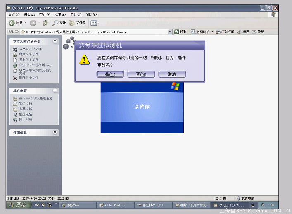Click the yellow warning icon in dialog
Screen dimensions: 292x214
point(85,60)
